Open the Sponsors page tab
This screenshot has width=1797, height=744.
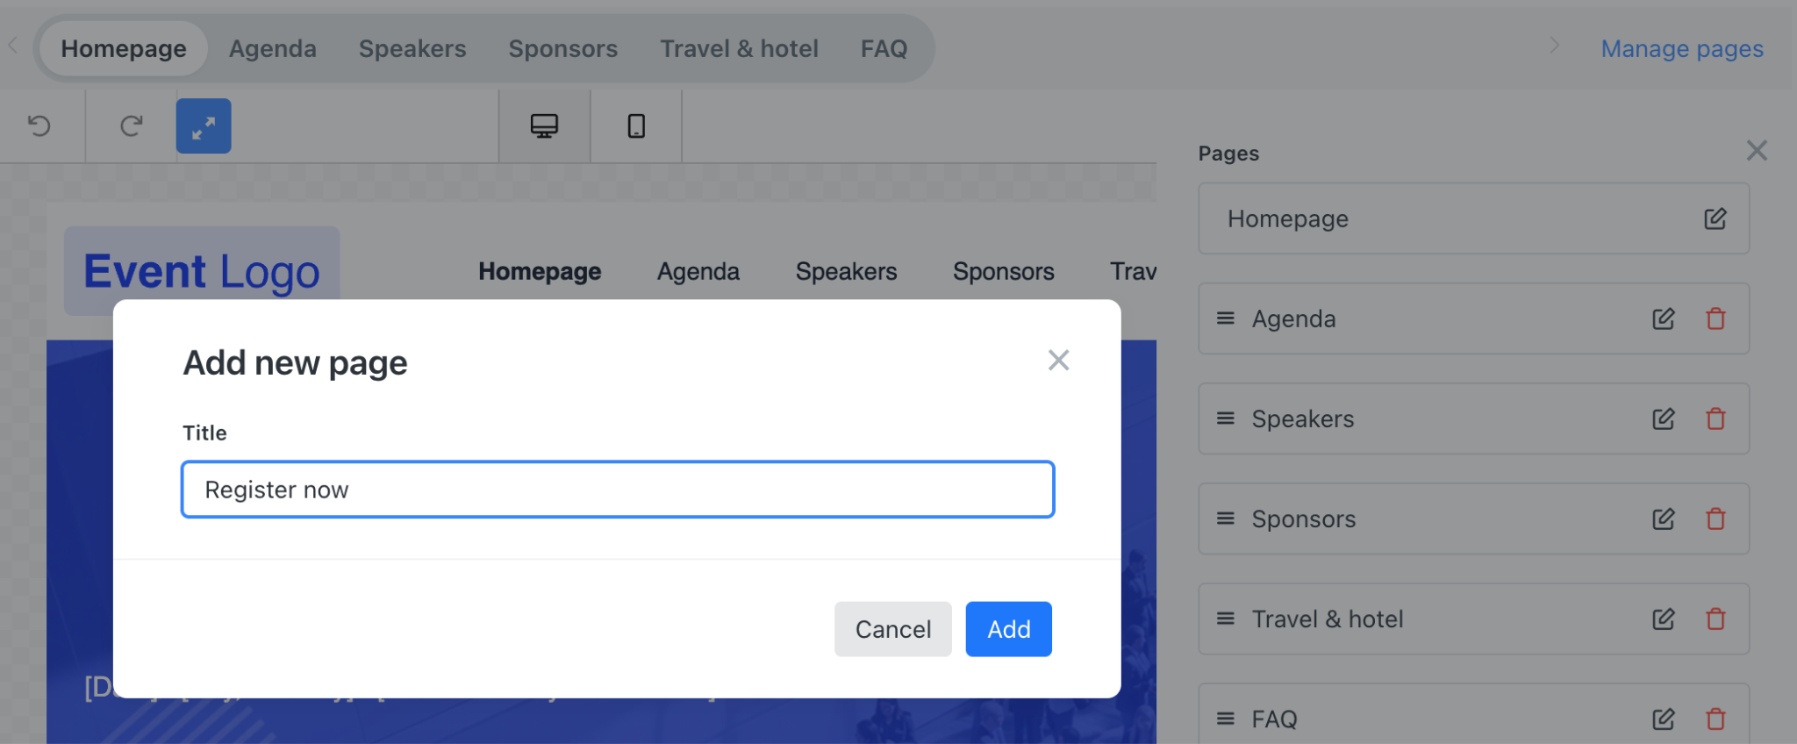pos(563,48)
